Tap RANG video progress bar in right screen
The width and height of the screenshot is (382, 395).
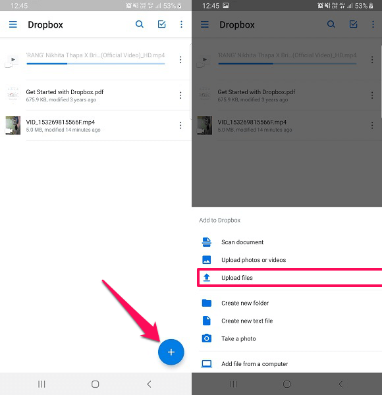tap(287, 64)
